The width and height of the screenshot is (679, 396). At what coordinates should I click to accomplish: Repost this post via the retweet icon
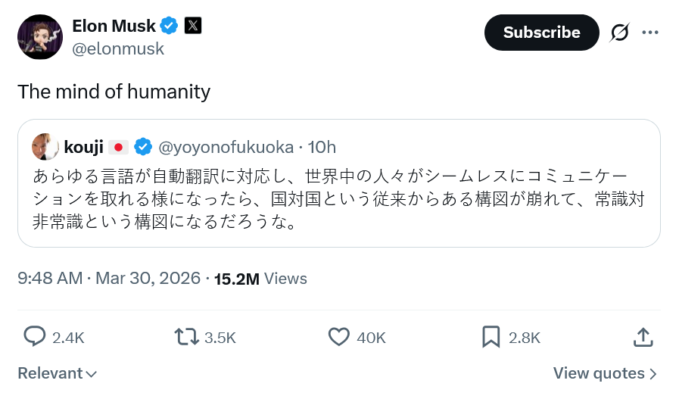pyautogui.click(x=186, y=336)
